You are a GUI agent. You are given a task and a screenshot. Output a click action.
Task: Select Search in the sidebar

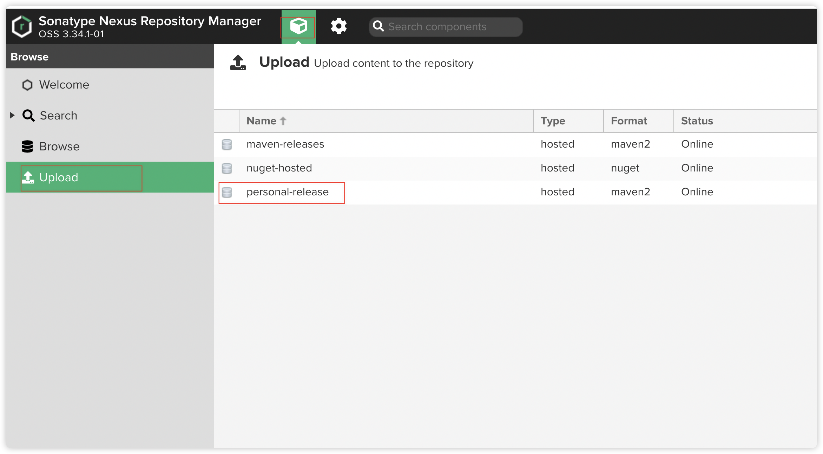[x=110, y=115]
